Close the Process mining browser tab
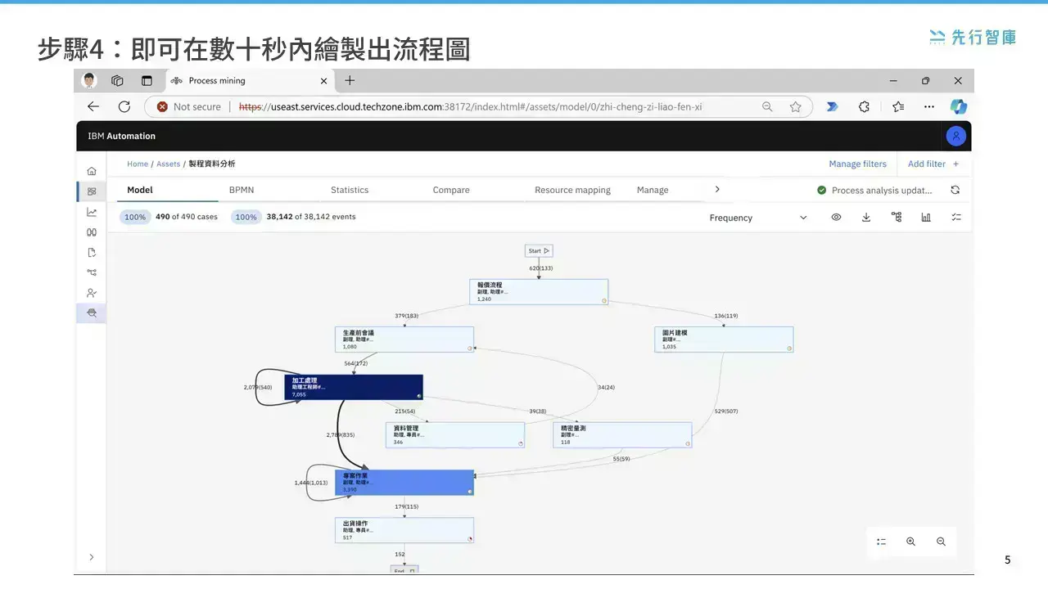The height and width of the screenshot is (589, 1048). pos(323,81)
